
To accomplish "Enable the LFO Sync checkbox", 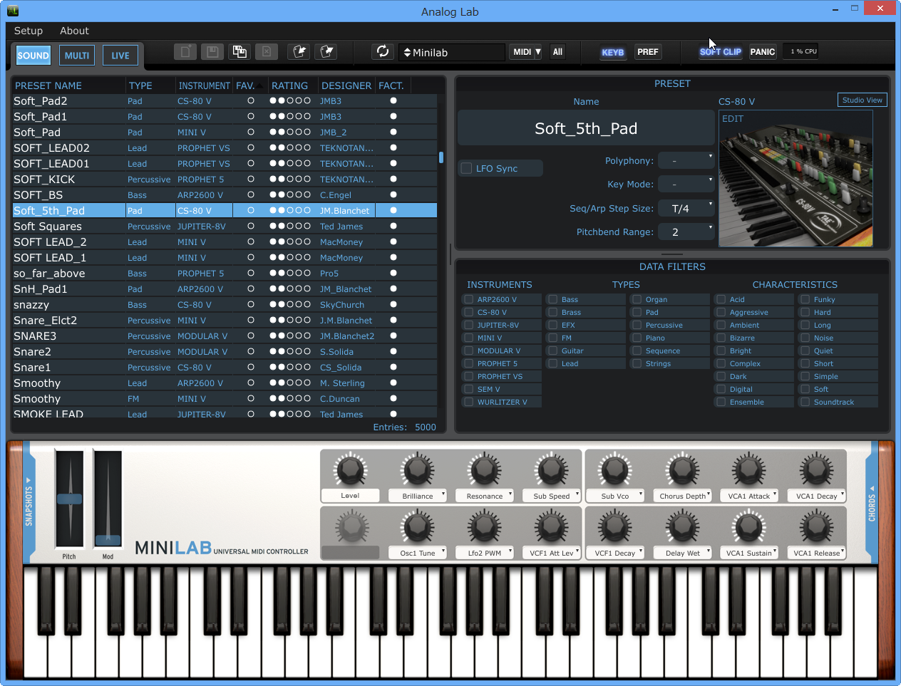I will (467, 168).
